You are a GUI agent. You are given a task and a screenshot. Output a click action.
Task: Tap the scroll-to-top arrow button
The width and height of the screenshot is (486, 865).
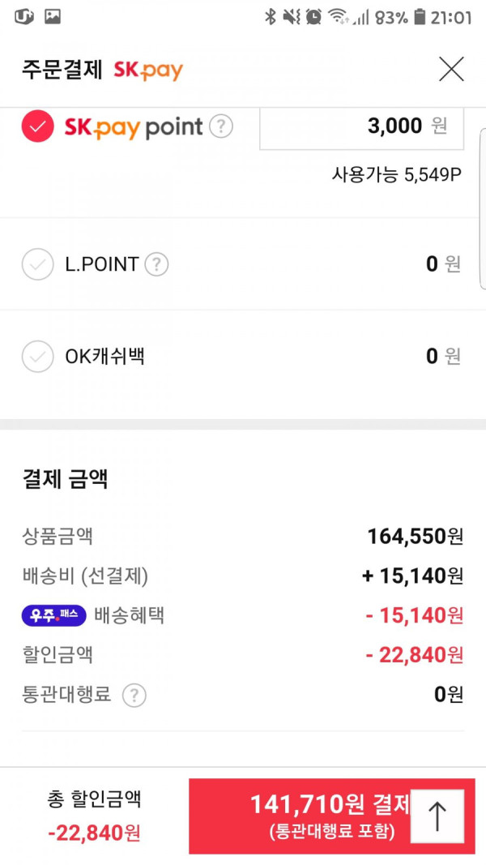point(437,816)
